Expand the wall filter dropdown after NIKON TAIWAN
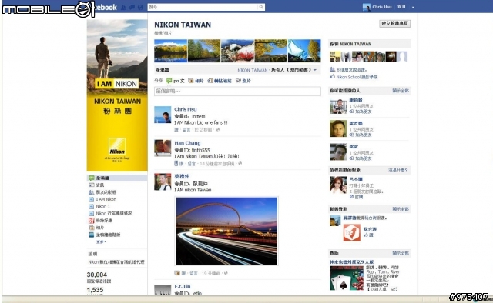The height and width of the screenshot is (303, 493). click(315, 70)
